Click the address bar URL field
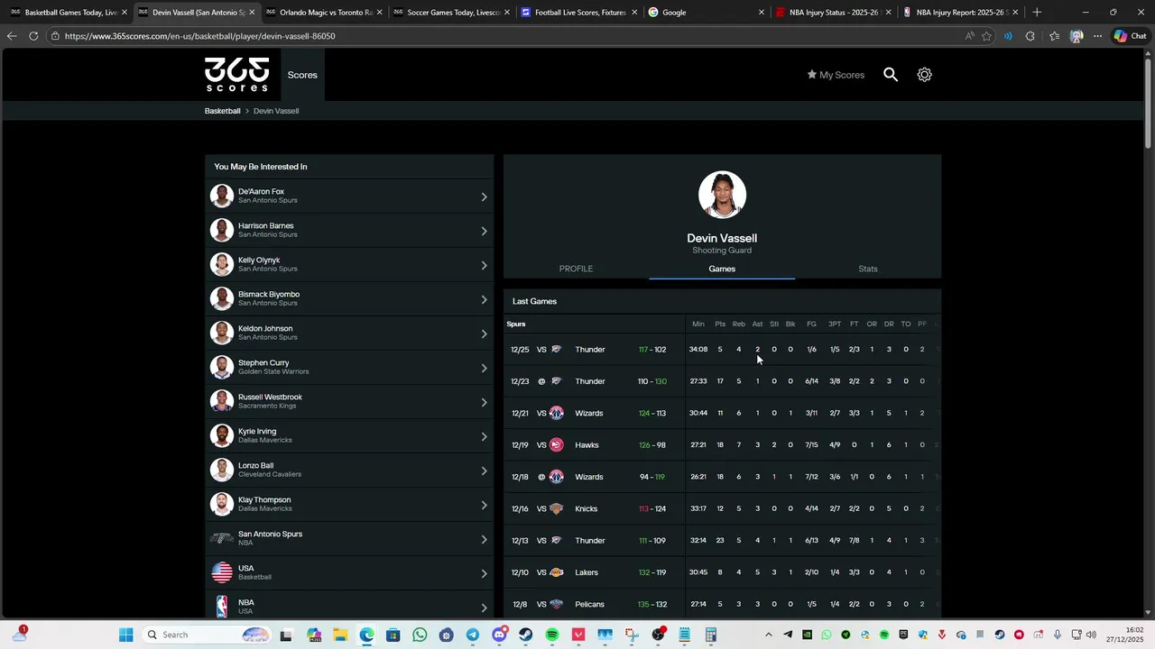The height and width of the screenshot is (649, 1155). tap(505, 36)
